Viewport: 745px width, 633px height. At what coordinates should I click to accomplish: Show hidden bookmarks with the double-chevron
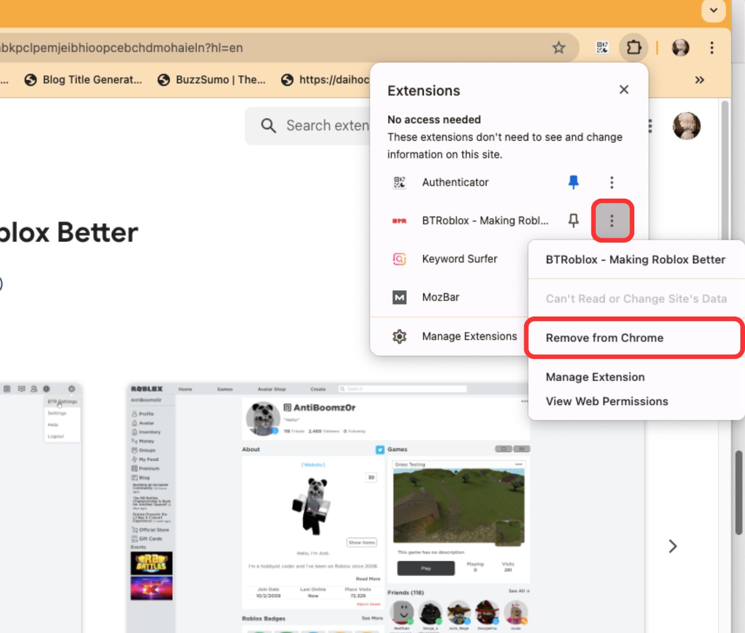(699, 80)
